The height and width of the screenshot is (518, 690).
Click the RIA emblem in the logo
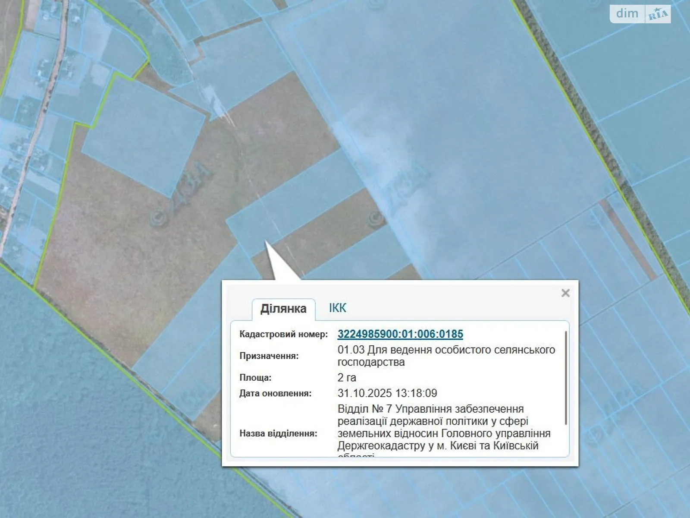tap(658, 14)
